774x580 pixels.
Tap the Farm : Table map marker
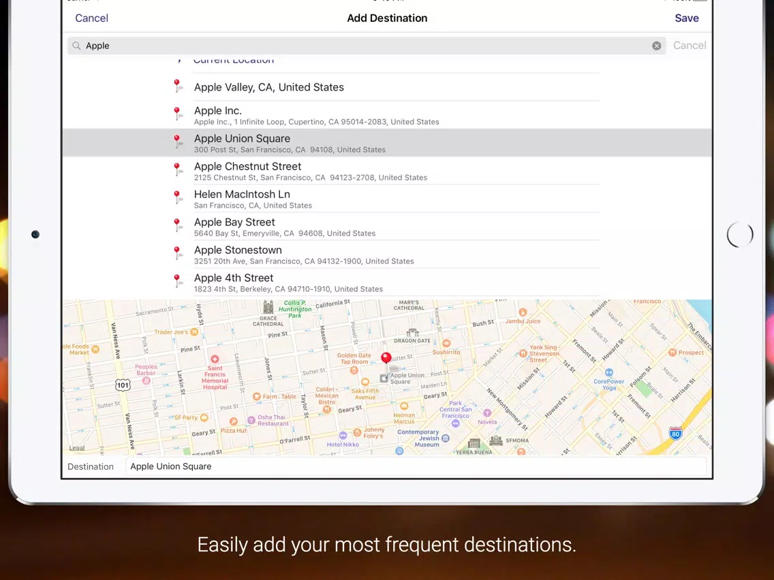[x=256, y=396]
